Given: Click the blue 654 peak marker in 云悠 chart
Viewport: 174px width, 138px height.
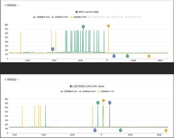Looking at the screenshot, I should tap(110, 103).
